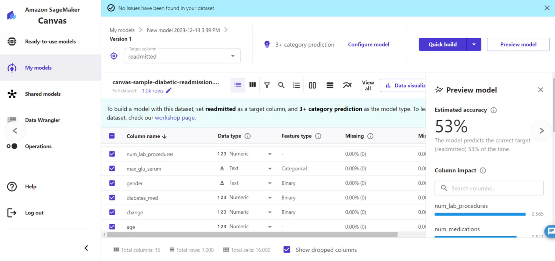Click the trend line toolbar icon
The width and height of the screenshot is (555, 261).
[x=347, y=85]
